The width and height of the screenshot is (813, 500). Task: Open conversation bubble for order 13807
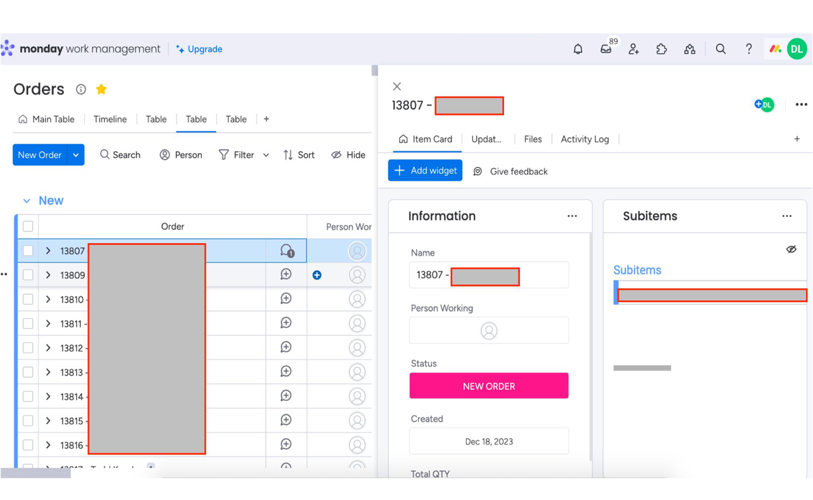click(x=287, y=251)
